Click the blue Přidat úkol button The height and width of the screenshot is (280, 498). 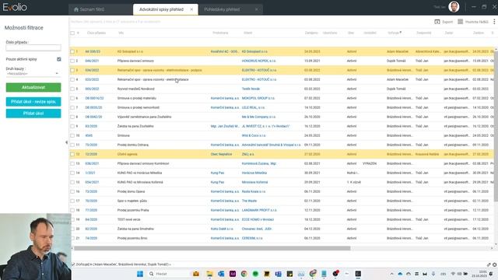pos(33,114)
